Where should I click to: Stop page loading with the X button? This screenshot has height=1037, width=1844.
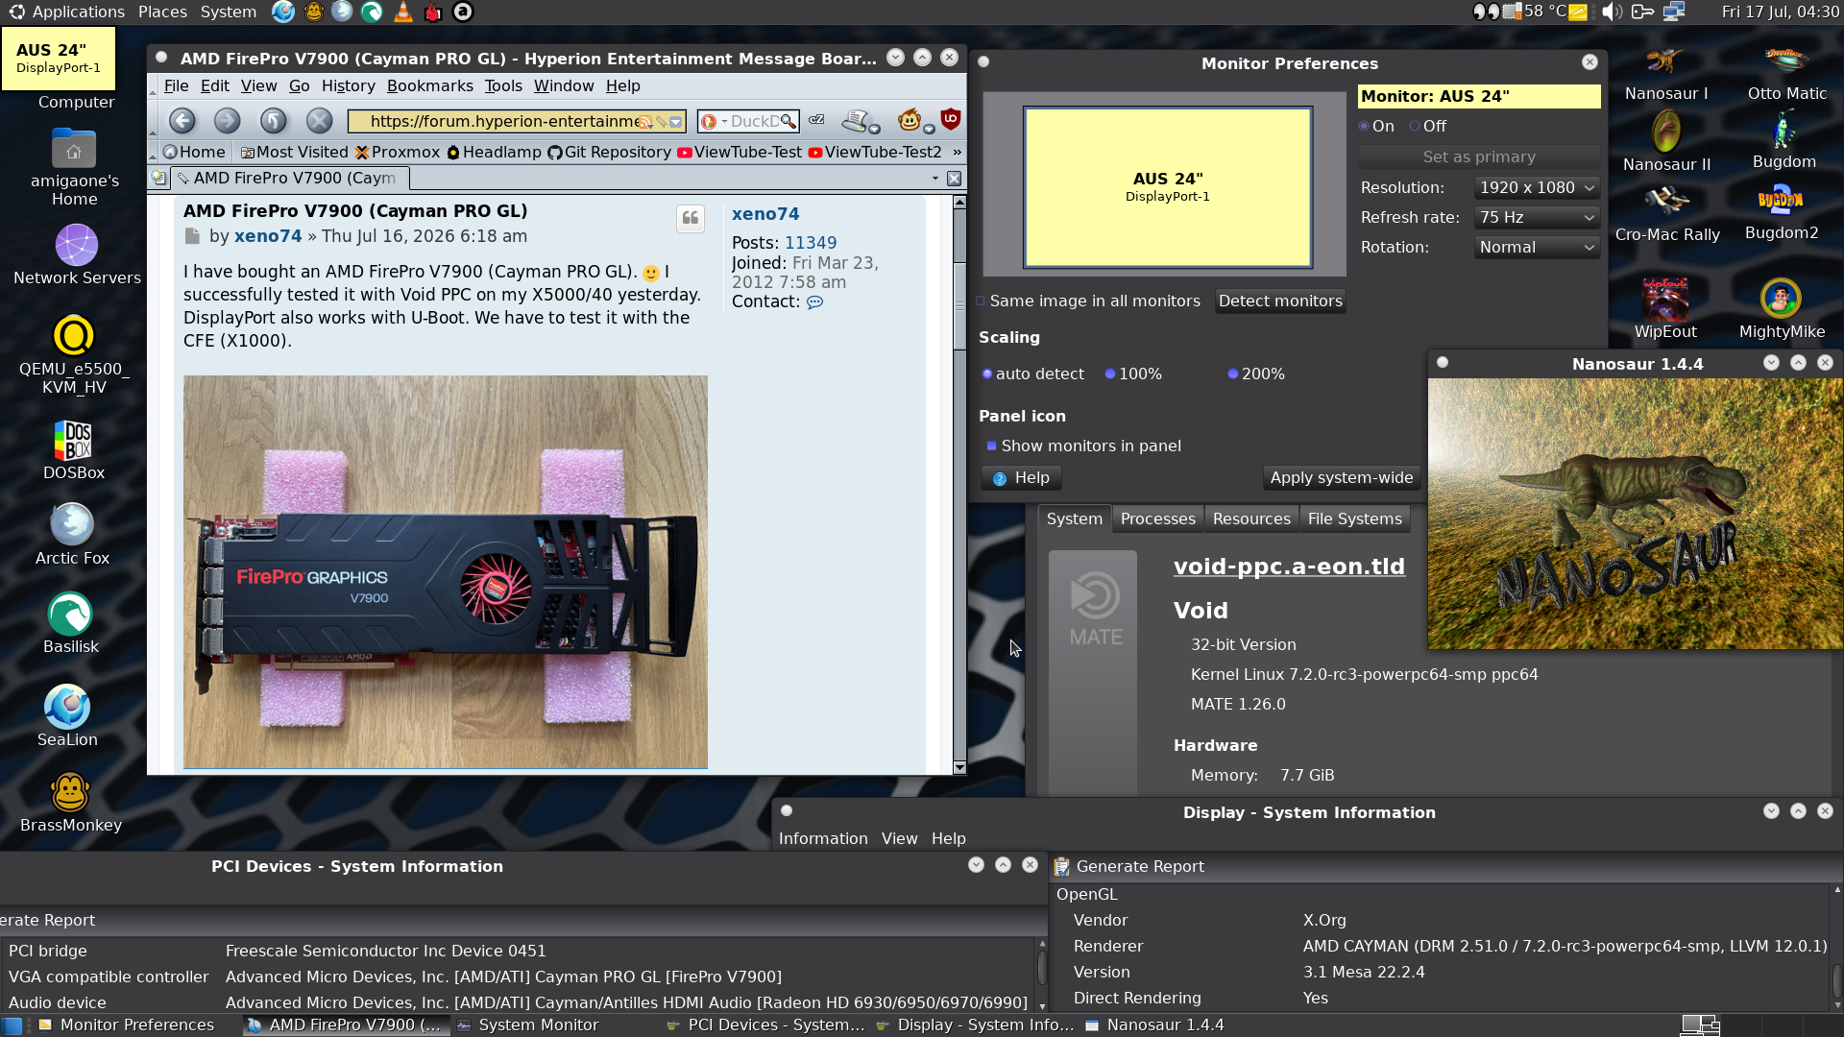coord(319,121)
